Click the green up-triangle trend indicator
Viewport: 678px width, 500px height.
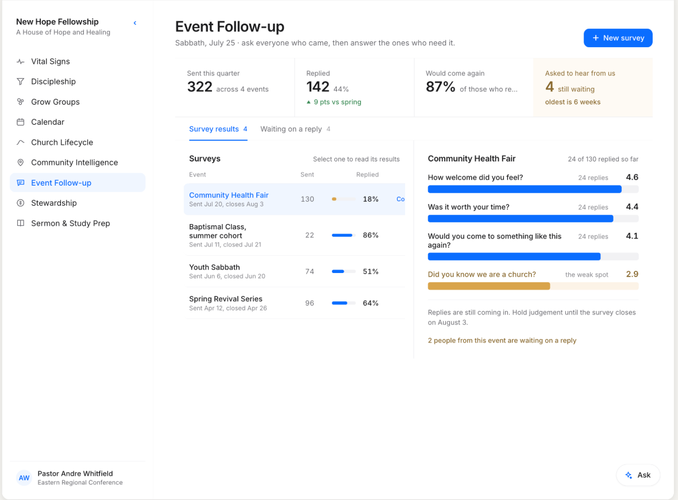coord(309,102)
